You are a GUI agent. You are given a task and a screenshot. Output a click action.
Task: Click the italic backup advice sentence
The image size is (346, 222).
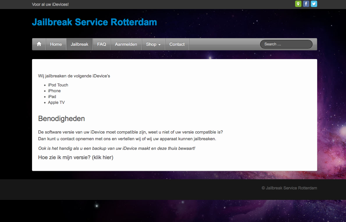click(x=116, y=148)
